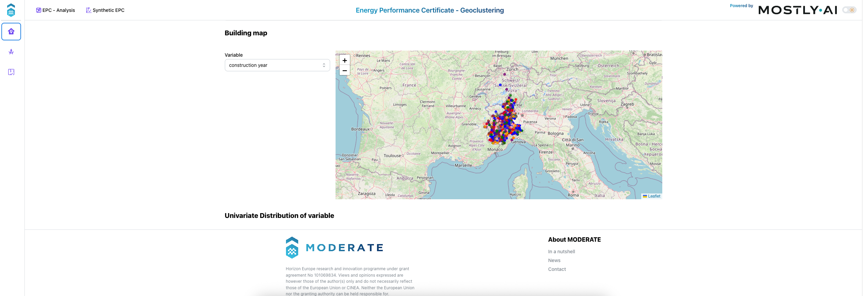Open the puzzle-piece sidebar icon
863x296 pixels.
(x=11, y=72)
